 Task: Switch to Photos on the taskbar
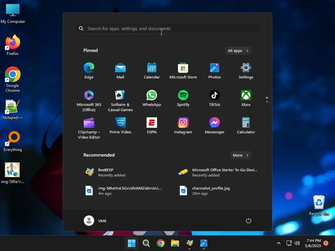point(204,243)
